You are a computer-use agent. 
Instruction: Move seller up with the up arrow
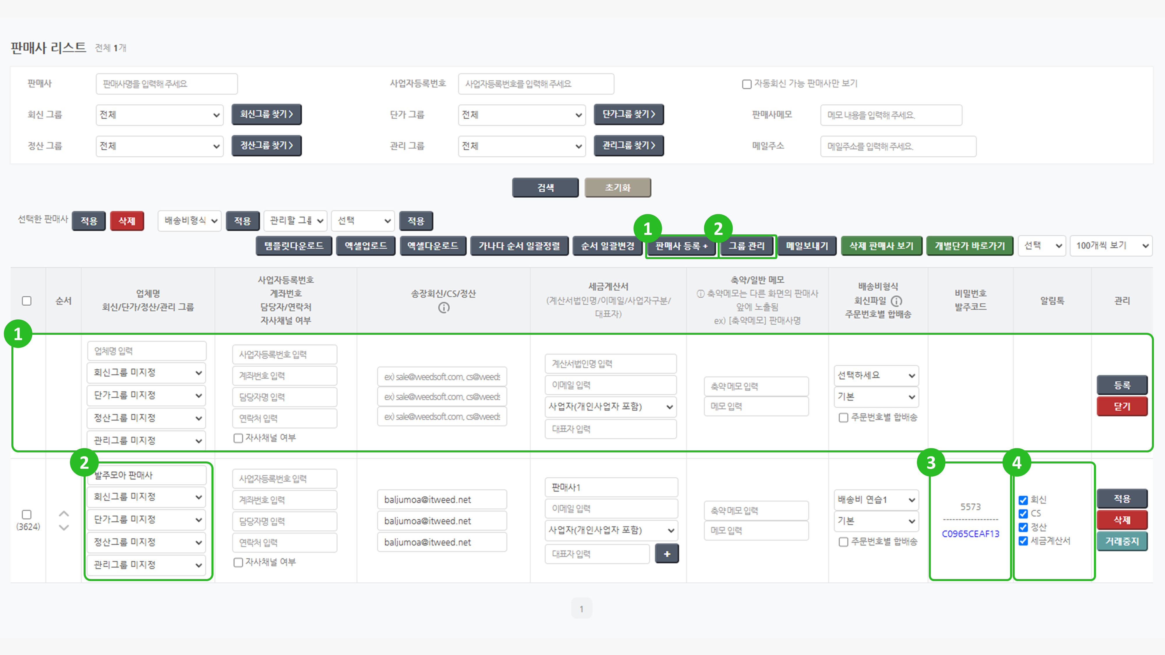[x=64, y=514]
